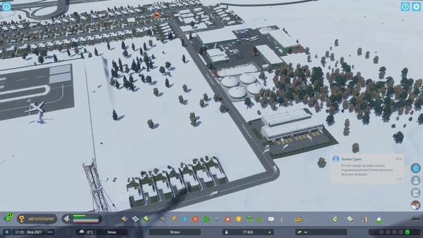Select the Public transport bus icon
Image resolution: width=423 pixels, height=238 pixels.
250,219
